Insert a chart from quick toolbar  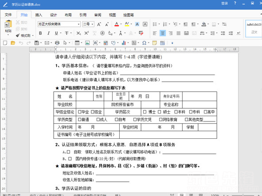124,43
